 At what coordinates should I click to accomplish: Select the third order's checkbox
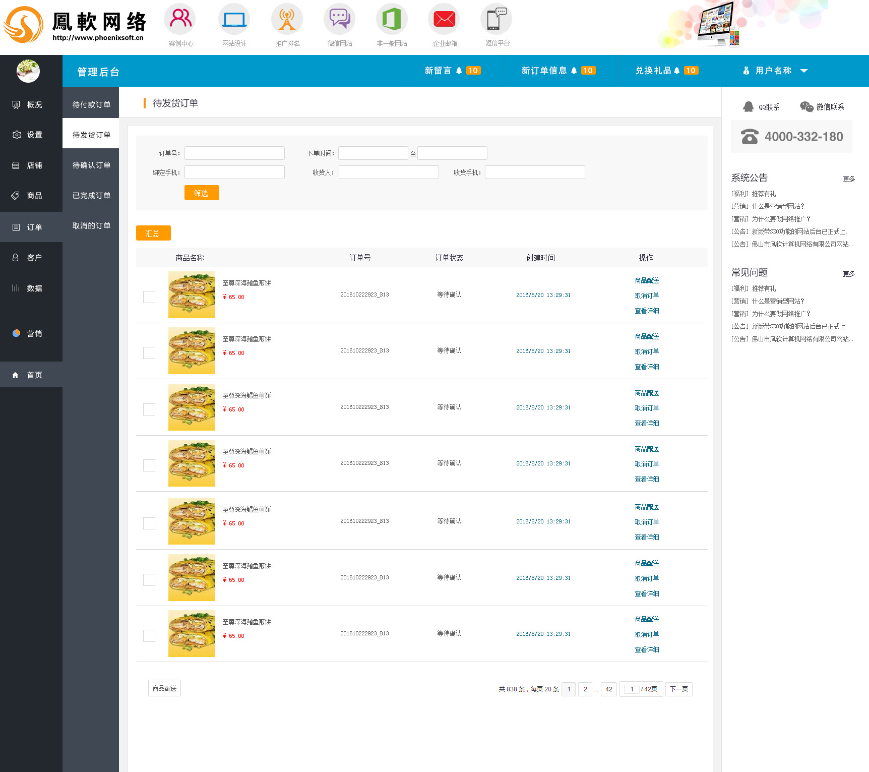tap(149, 409)
